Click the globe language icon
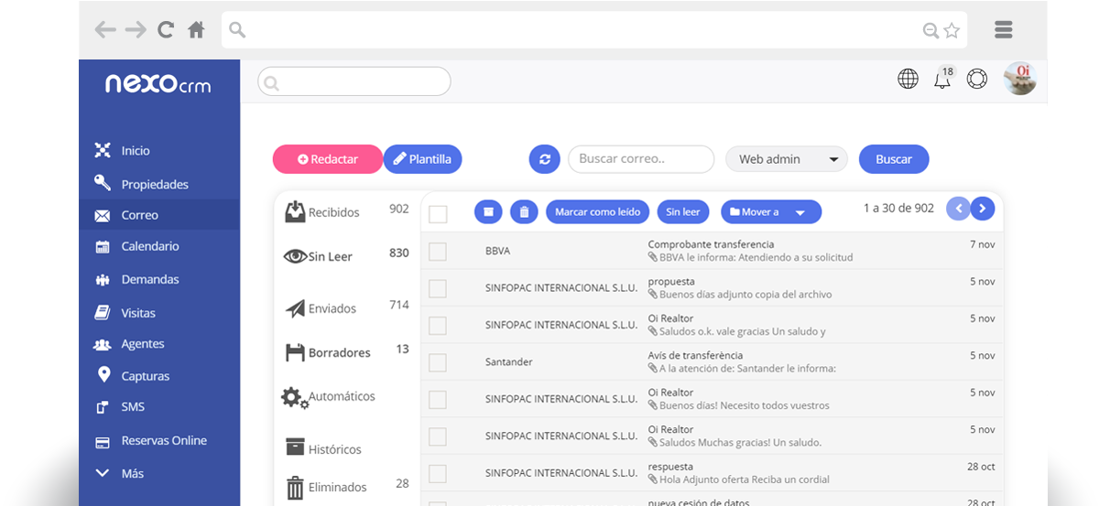This screenshot has width=1099, height=506. click(x=908, y=79)
